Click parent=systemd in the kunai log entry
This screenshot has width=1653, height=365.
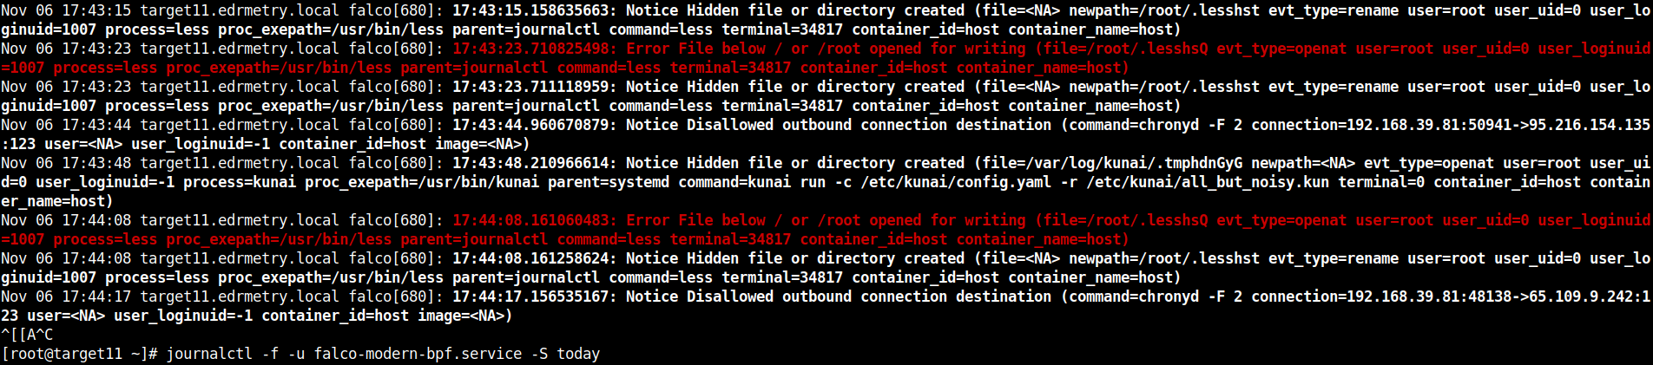(x=609, y=182)
